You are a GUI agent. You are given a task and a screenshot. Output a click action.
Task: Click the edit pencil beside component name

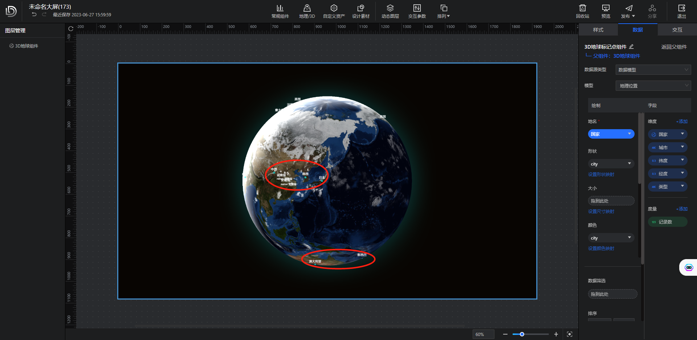(x=631, y=46)
